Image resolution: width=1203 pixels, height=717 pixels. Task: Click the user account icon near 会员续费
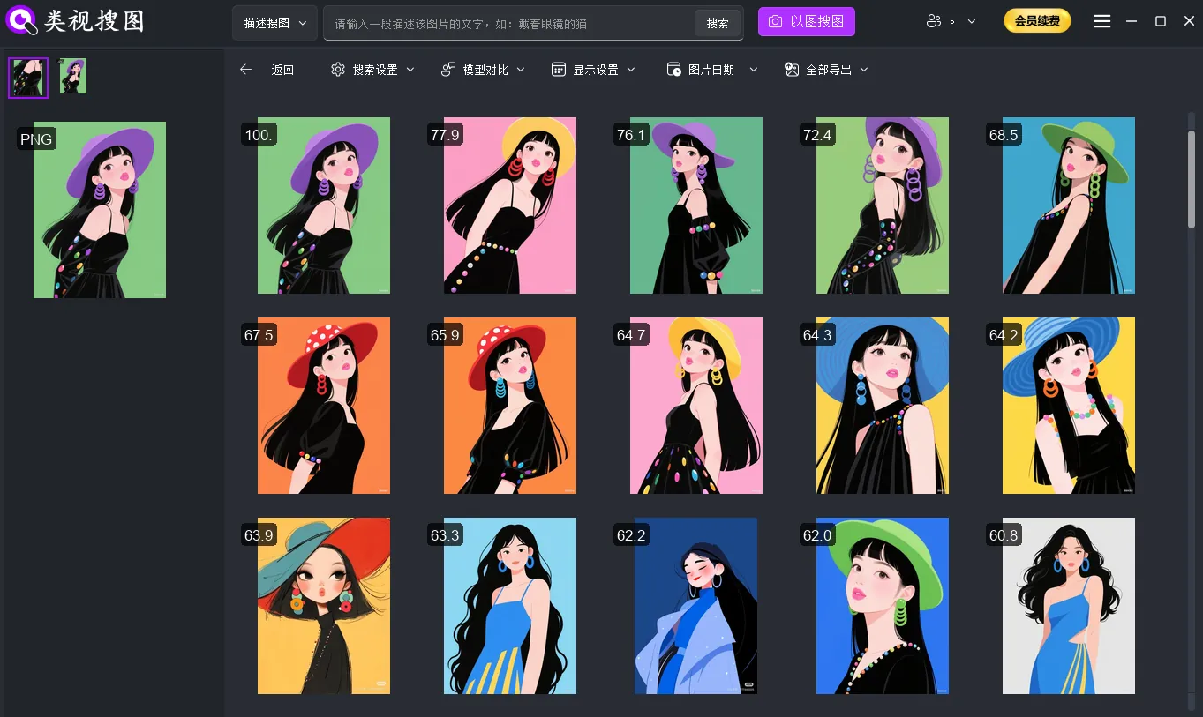[934, 20]
